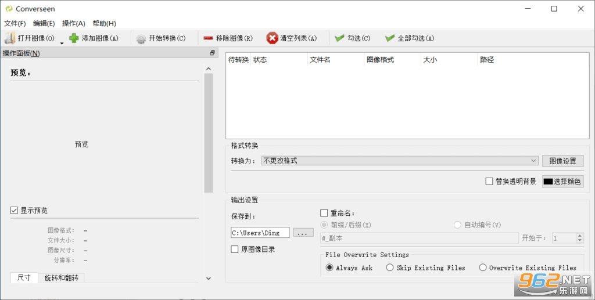The height and width of the screenshot is (300, 595).
Task: Float the 操作面板 panel with undock icon
Action: click(x=213, y=53)
